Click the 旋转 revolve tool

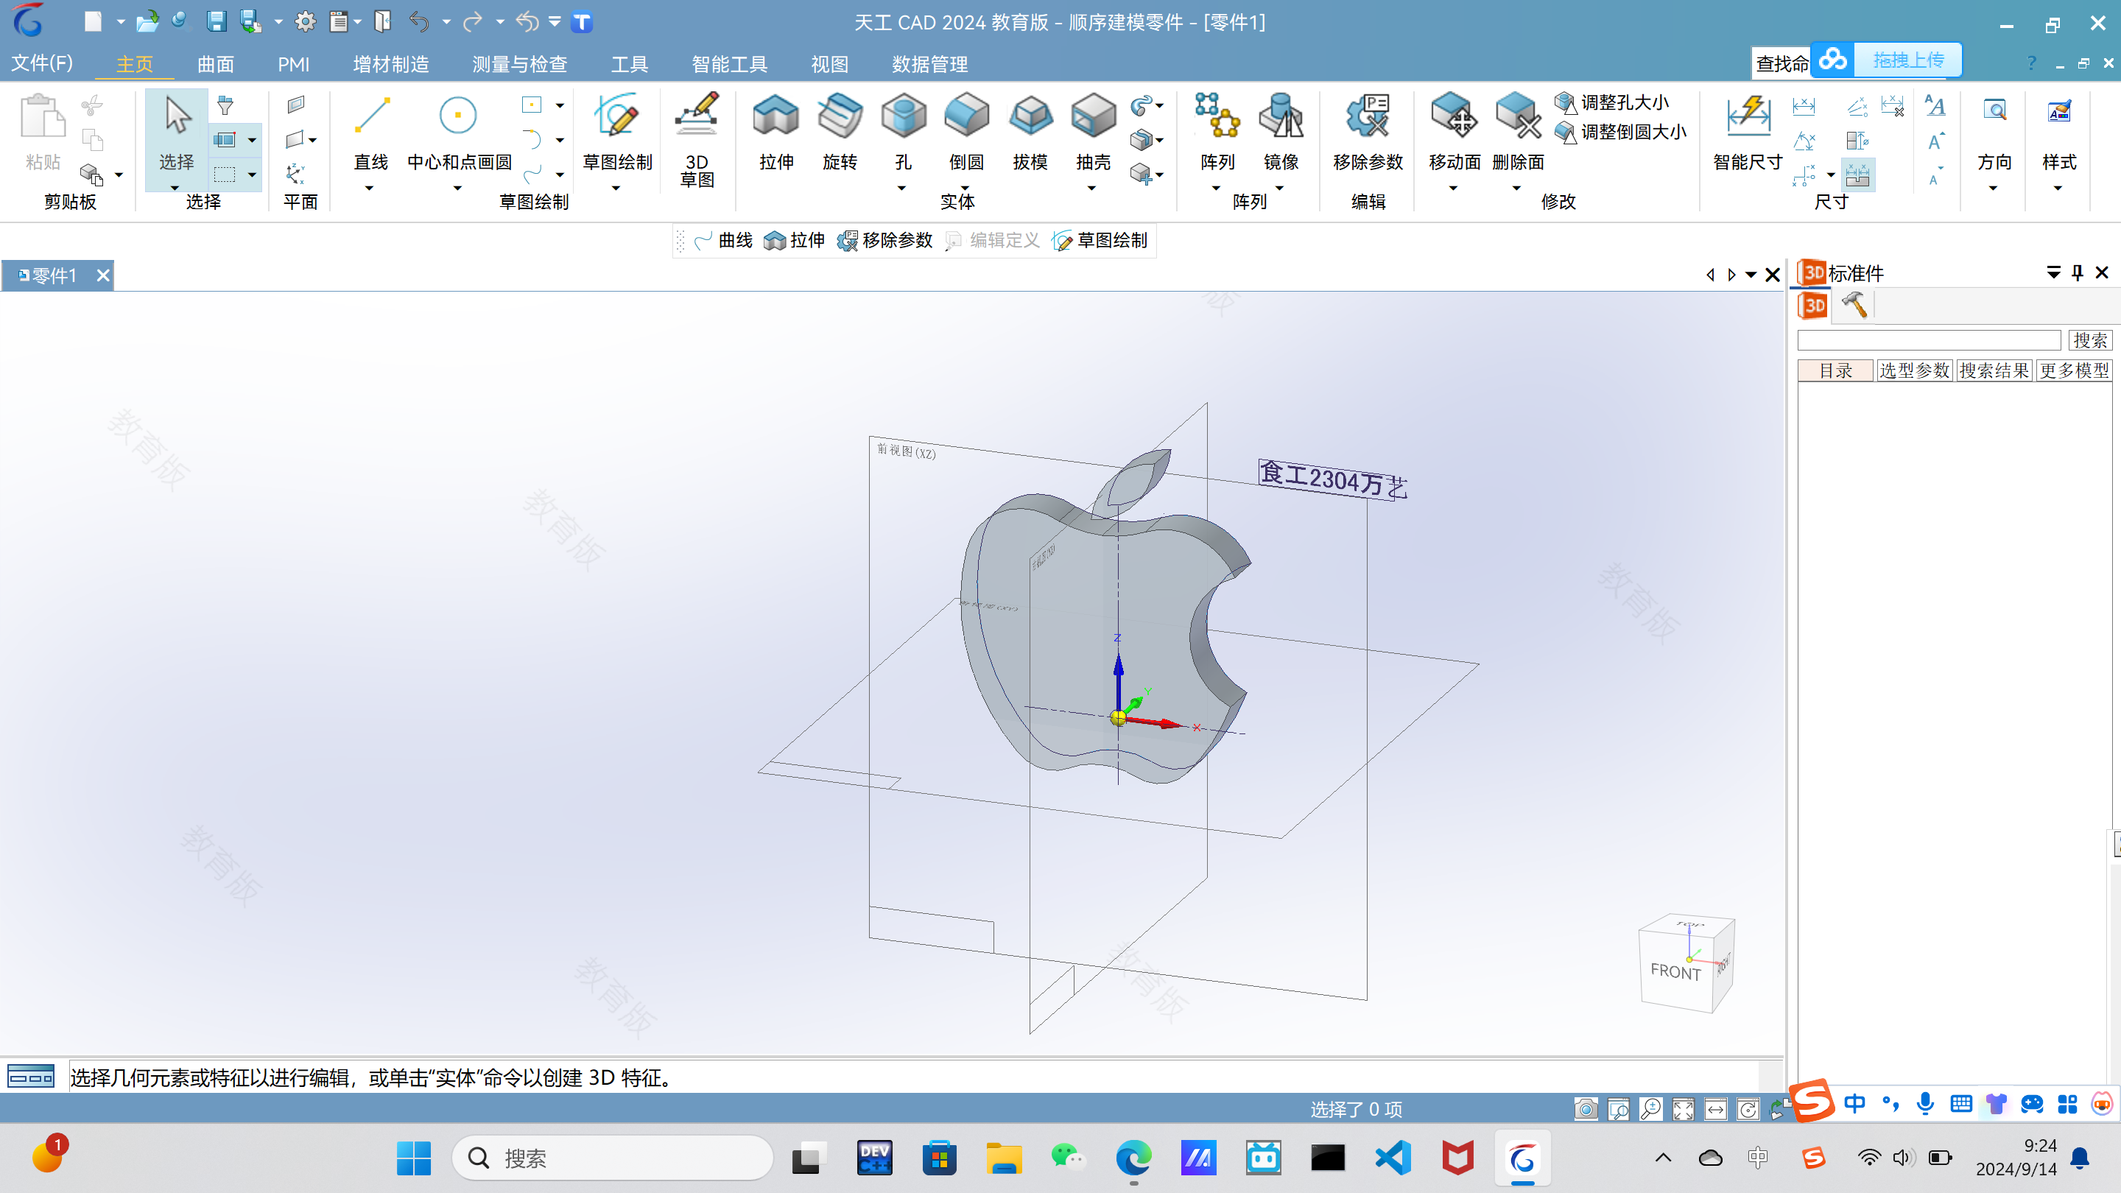coord(839,132)
